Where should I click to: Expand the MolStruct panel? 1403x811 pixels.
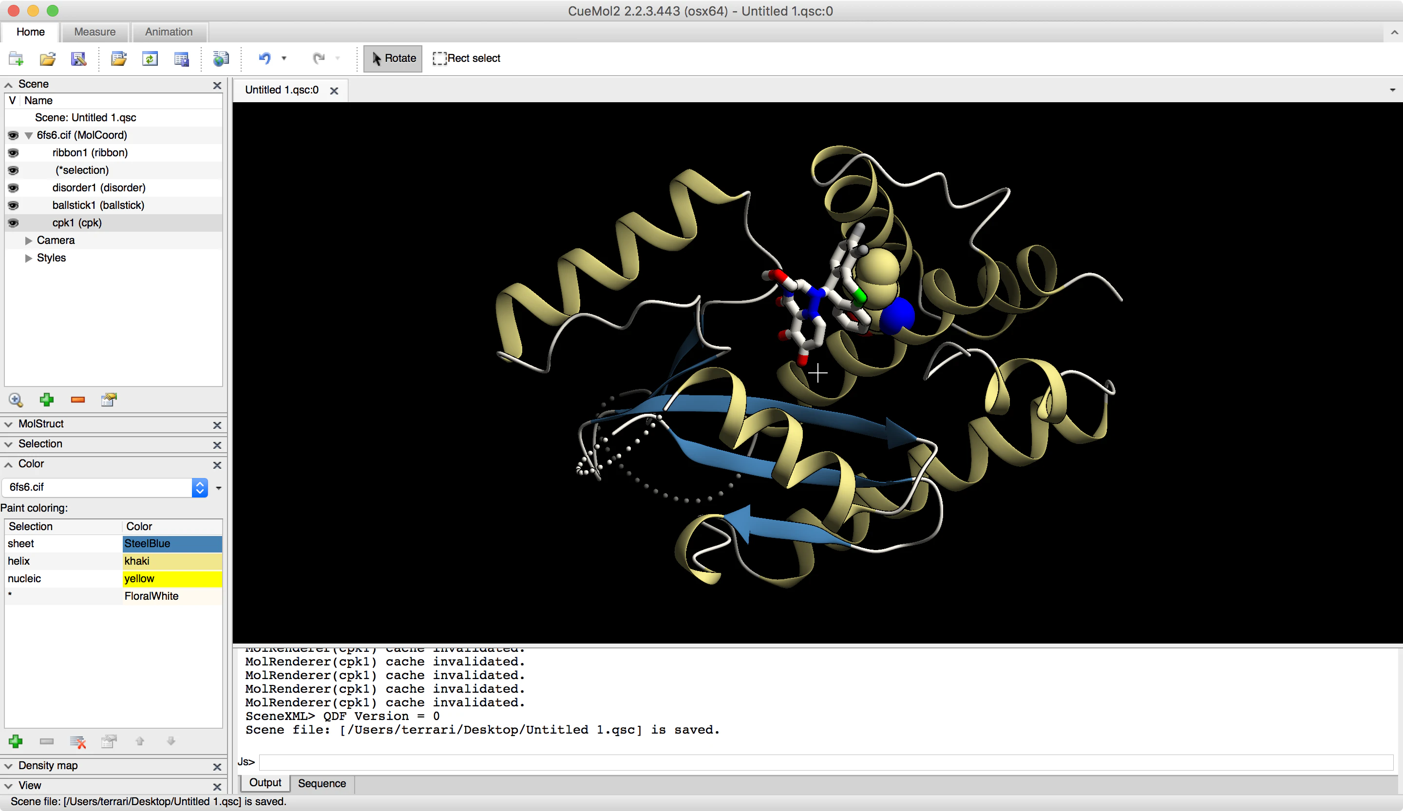[8, 424]
